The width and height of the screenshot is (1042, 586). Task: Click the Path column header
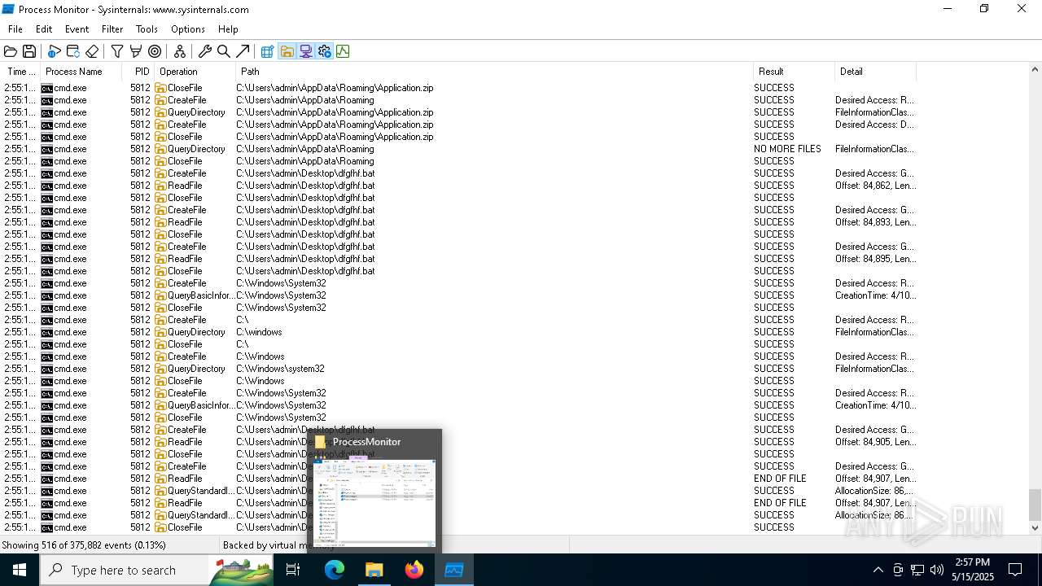tap(494, 72)
